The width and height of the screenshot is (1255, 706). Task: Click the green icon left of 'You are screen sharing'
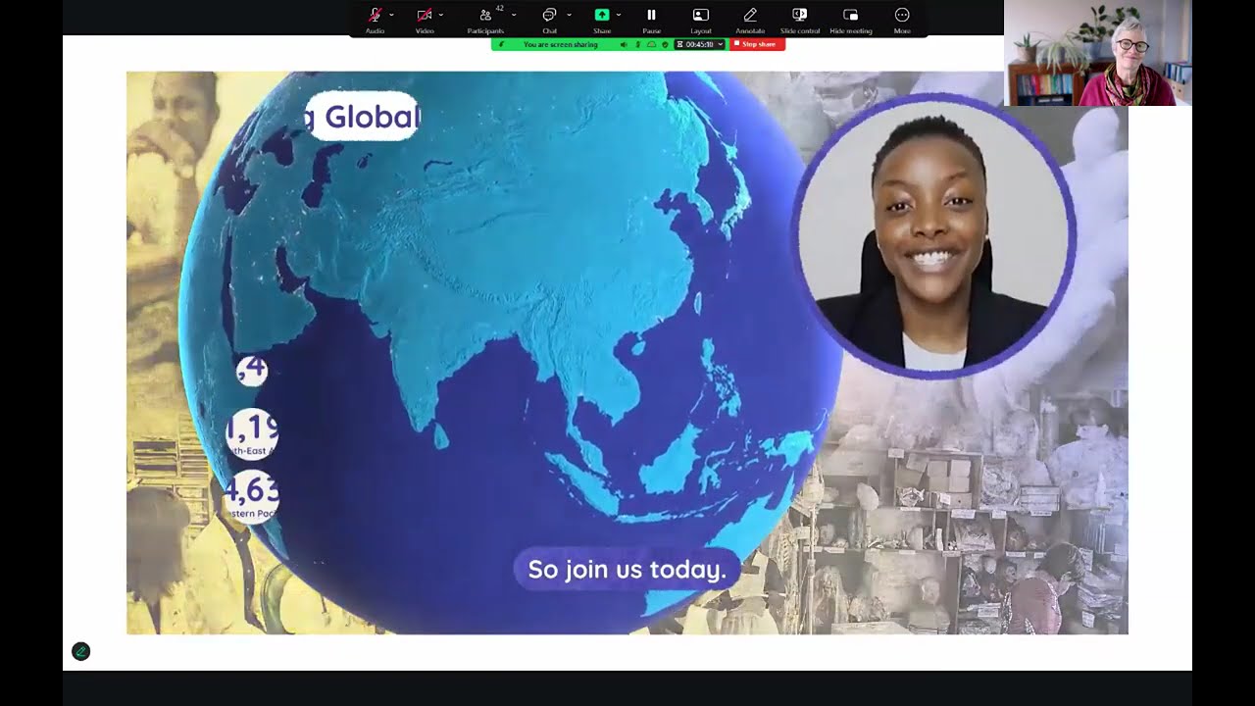click(x=501, y=44)
